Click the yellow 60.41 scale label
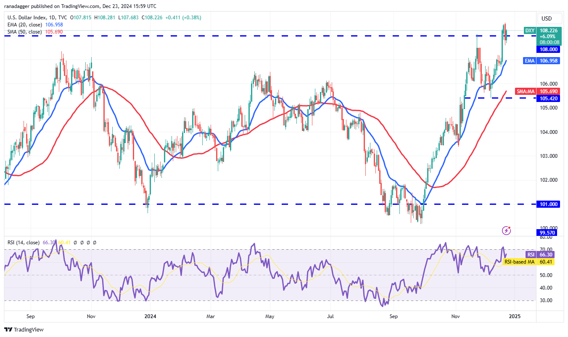Image resolution: width=568 pixels, height=337 pixels. tap(546, 262)
